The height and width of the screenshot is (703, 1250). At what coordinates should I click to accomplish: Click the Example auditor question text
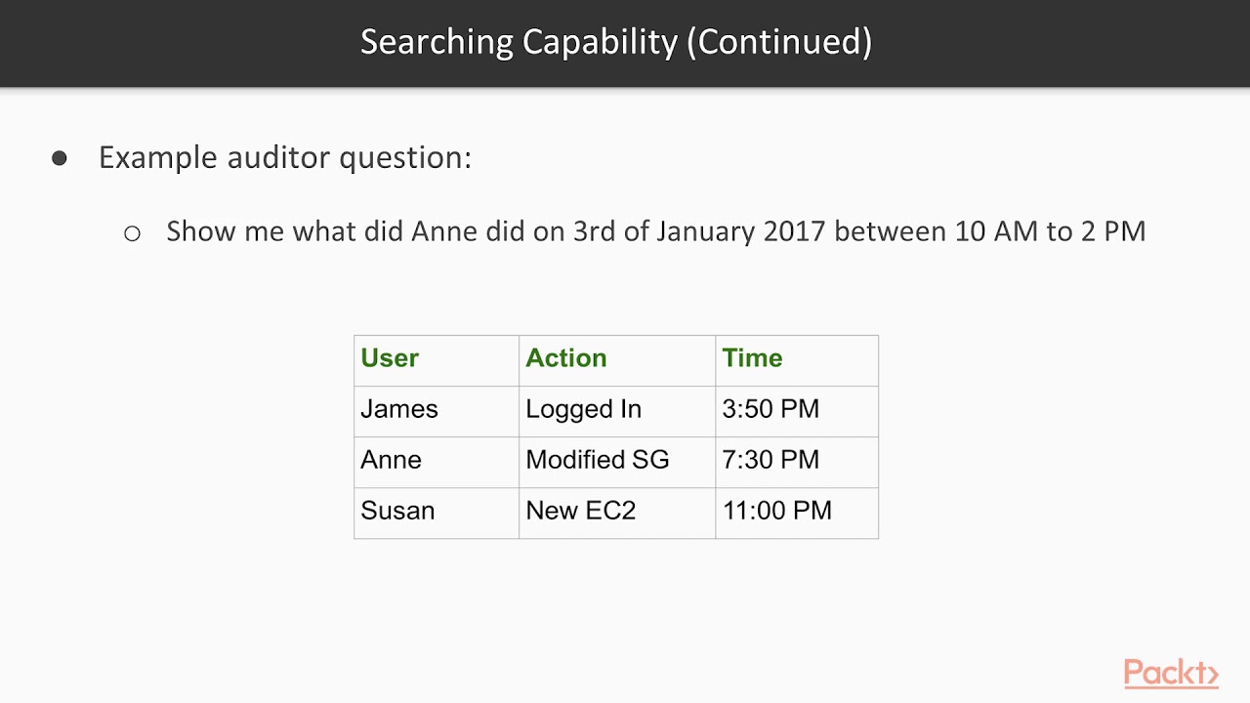pyautogui.click(x=284, y=157)
